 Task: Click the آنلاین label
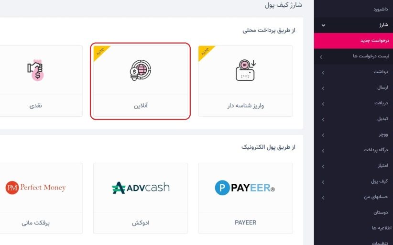[141, 106]
